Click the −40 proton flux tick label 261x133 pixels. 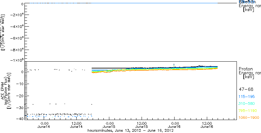[19, 118]
